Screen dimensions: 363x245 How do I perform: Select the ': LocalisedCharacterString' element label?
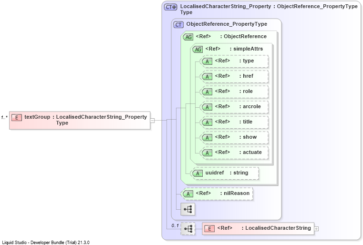(276, 228)
